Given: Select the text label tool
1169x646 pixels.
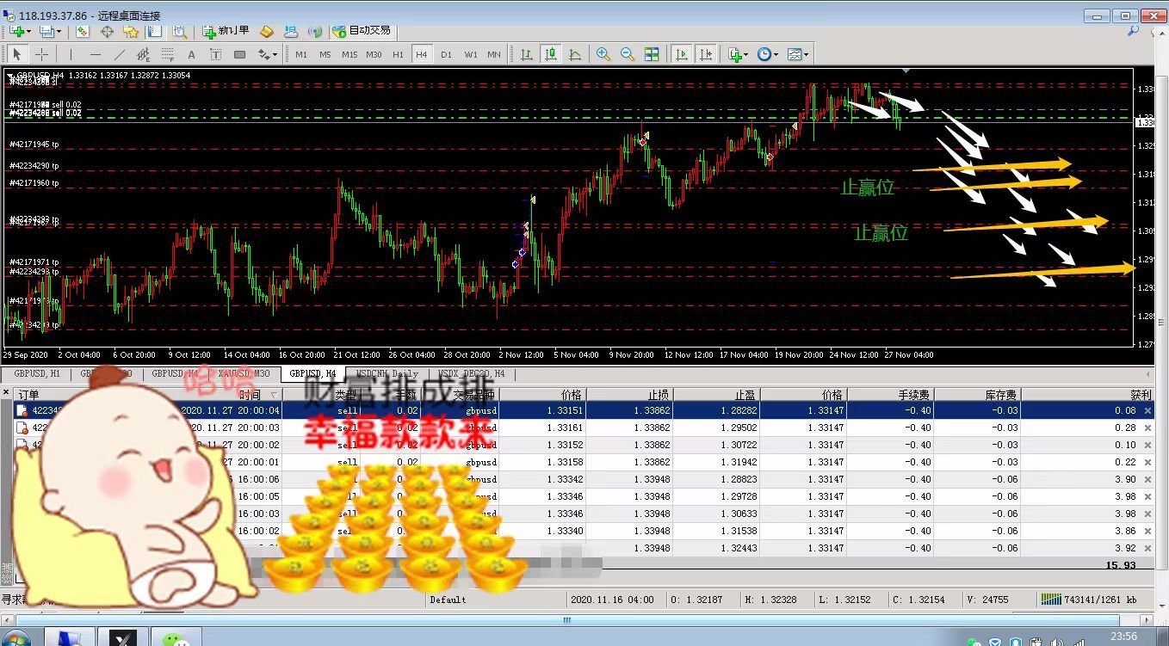Looking at the screenshot, I should [x=215, y=54].
